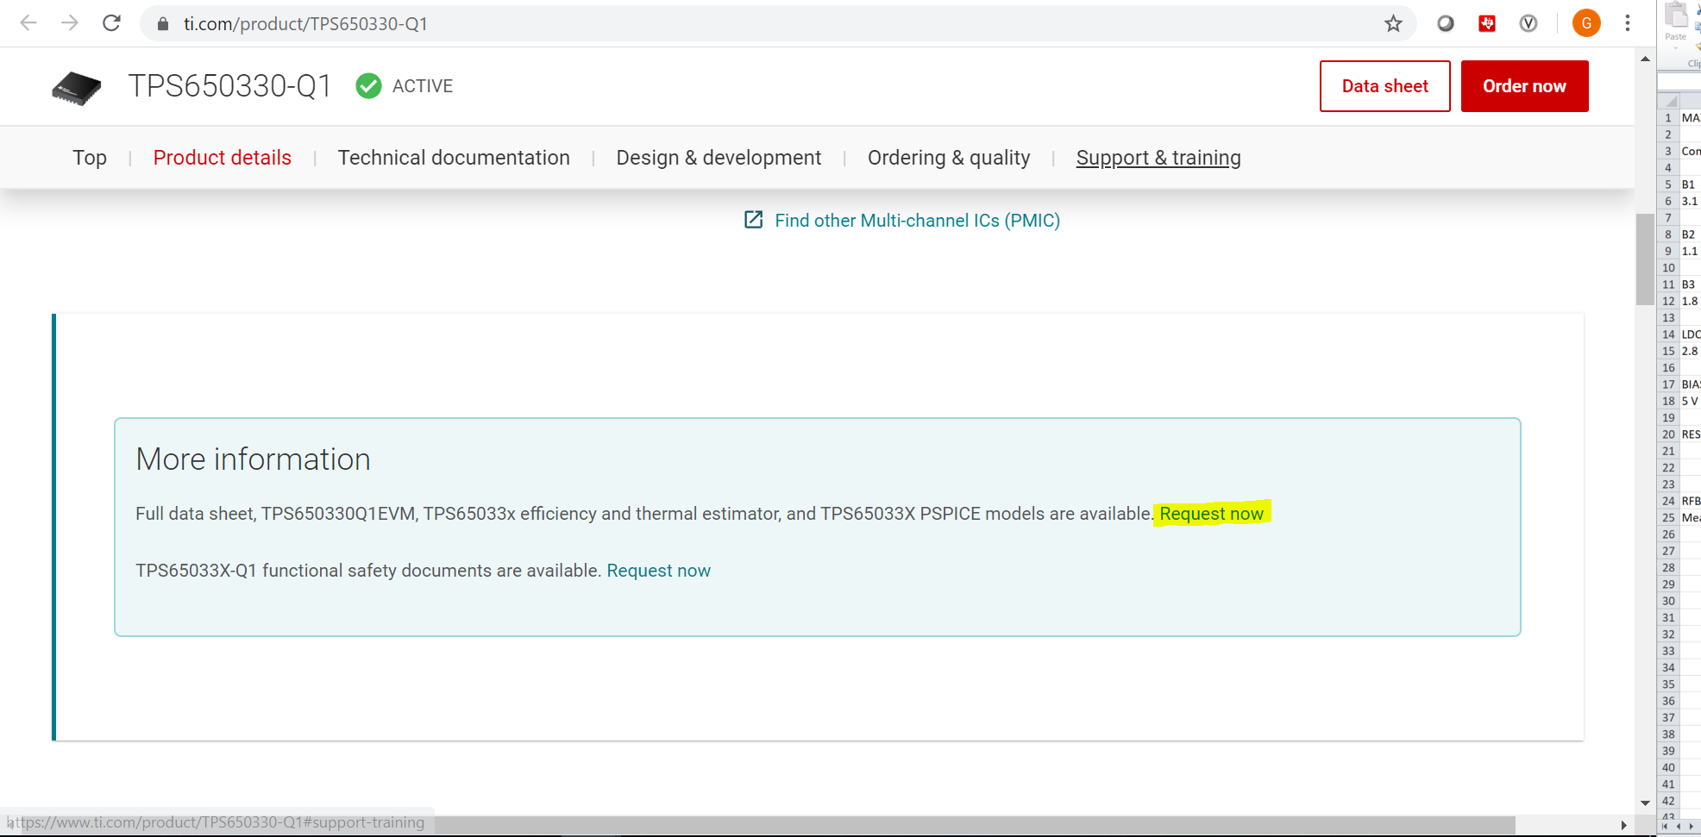Click the external link icon beside Find other PMICs
1701x837 pixels.
[753, 220]
